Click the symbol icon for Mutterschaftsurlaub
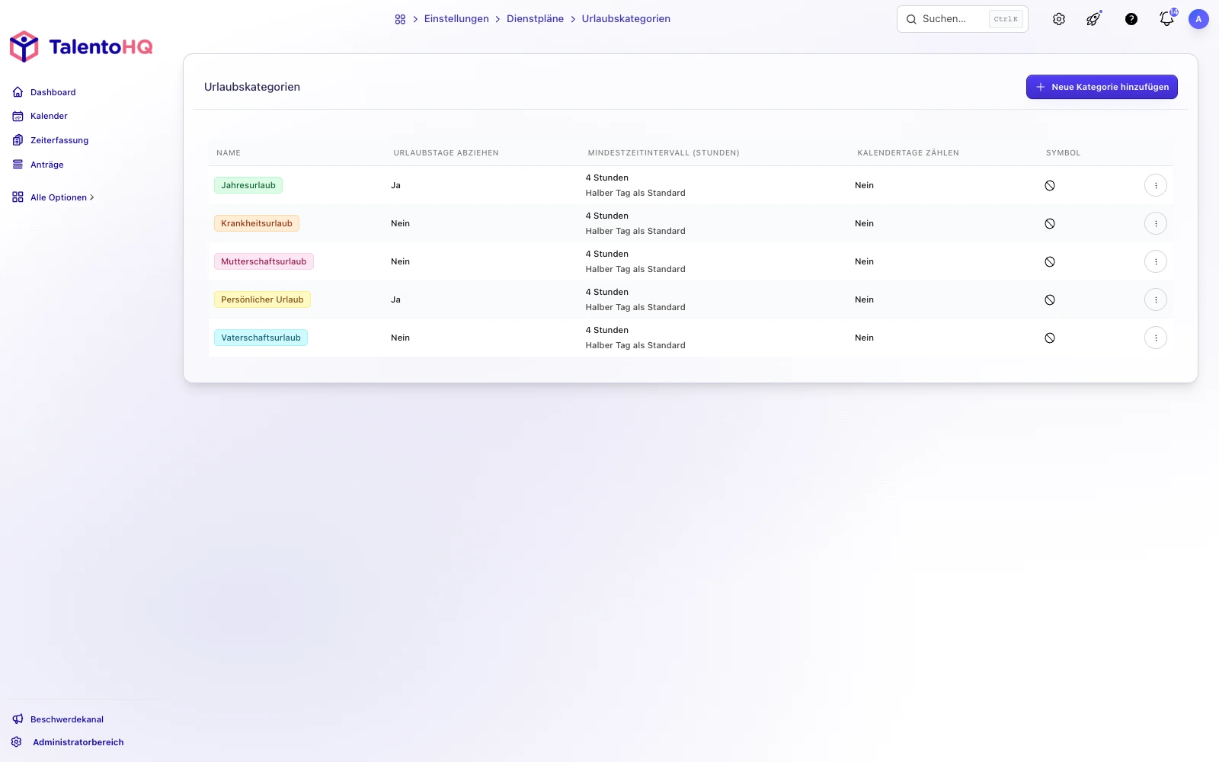This screenshot has height=762, width=1219. (x=1050, y=261)
